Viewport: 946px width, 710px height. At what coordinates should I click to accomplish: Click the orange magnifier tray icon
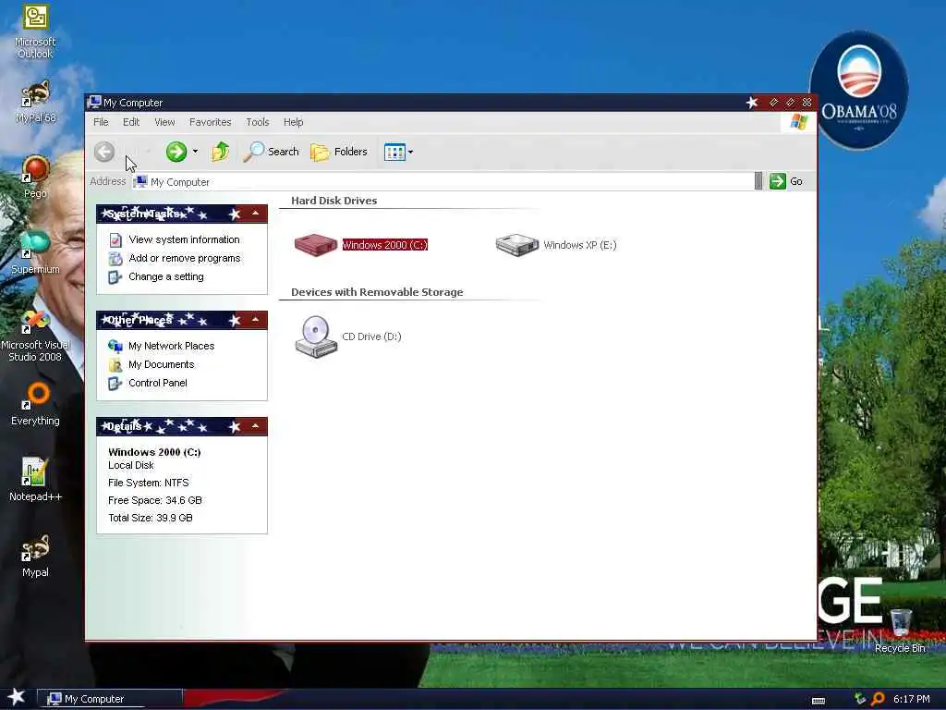[x=878, y=699]
